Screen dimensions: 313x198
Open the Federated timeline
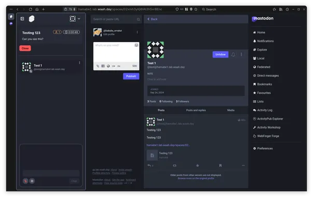(262, 67)
